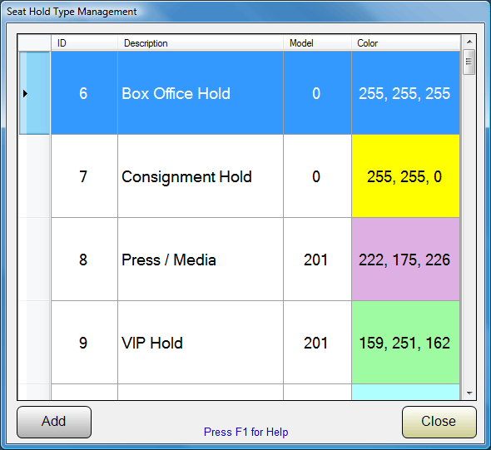Viewport: 491px width, 450px height.
Task: Click the Close button
Action: [x=439, y=422]
